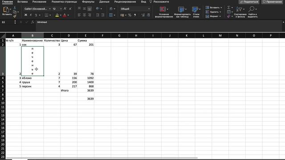
Task: Toggle bold (Ж) formatting
Action: (x=26, y=15)
